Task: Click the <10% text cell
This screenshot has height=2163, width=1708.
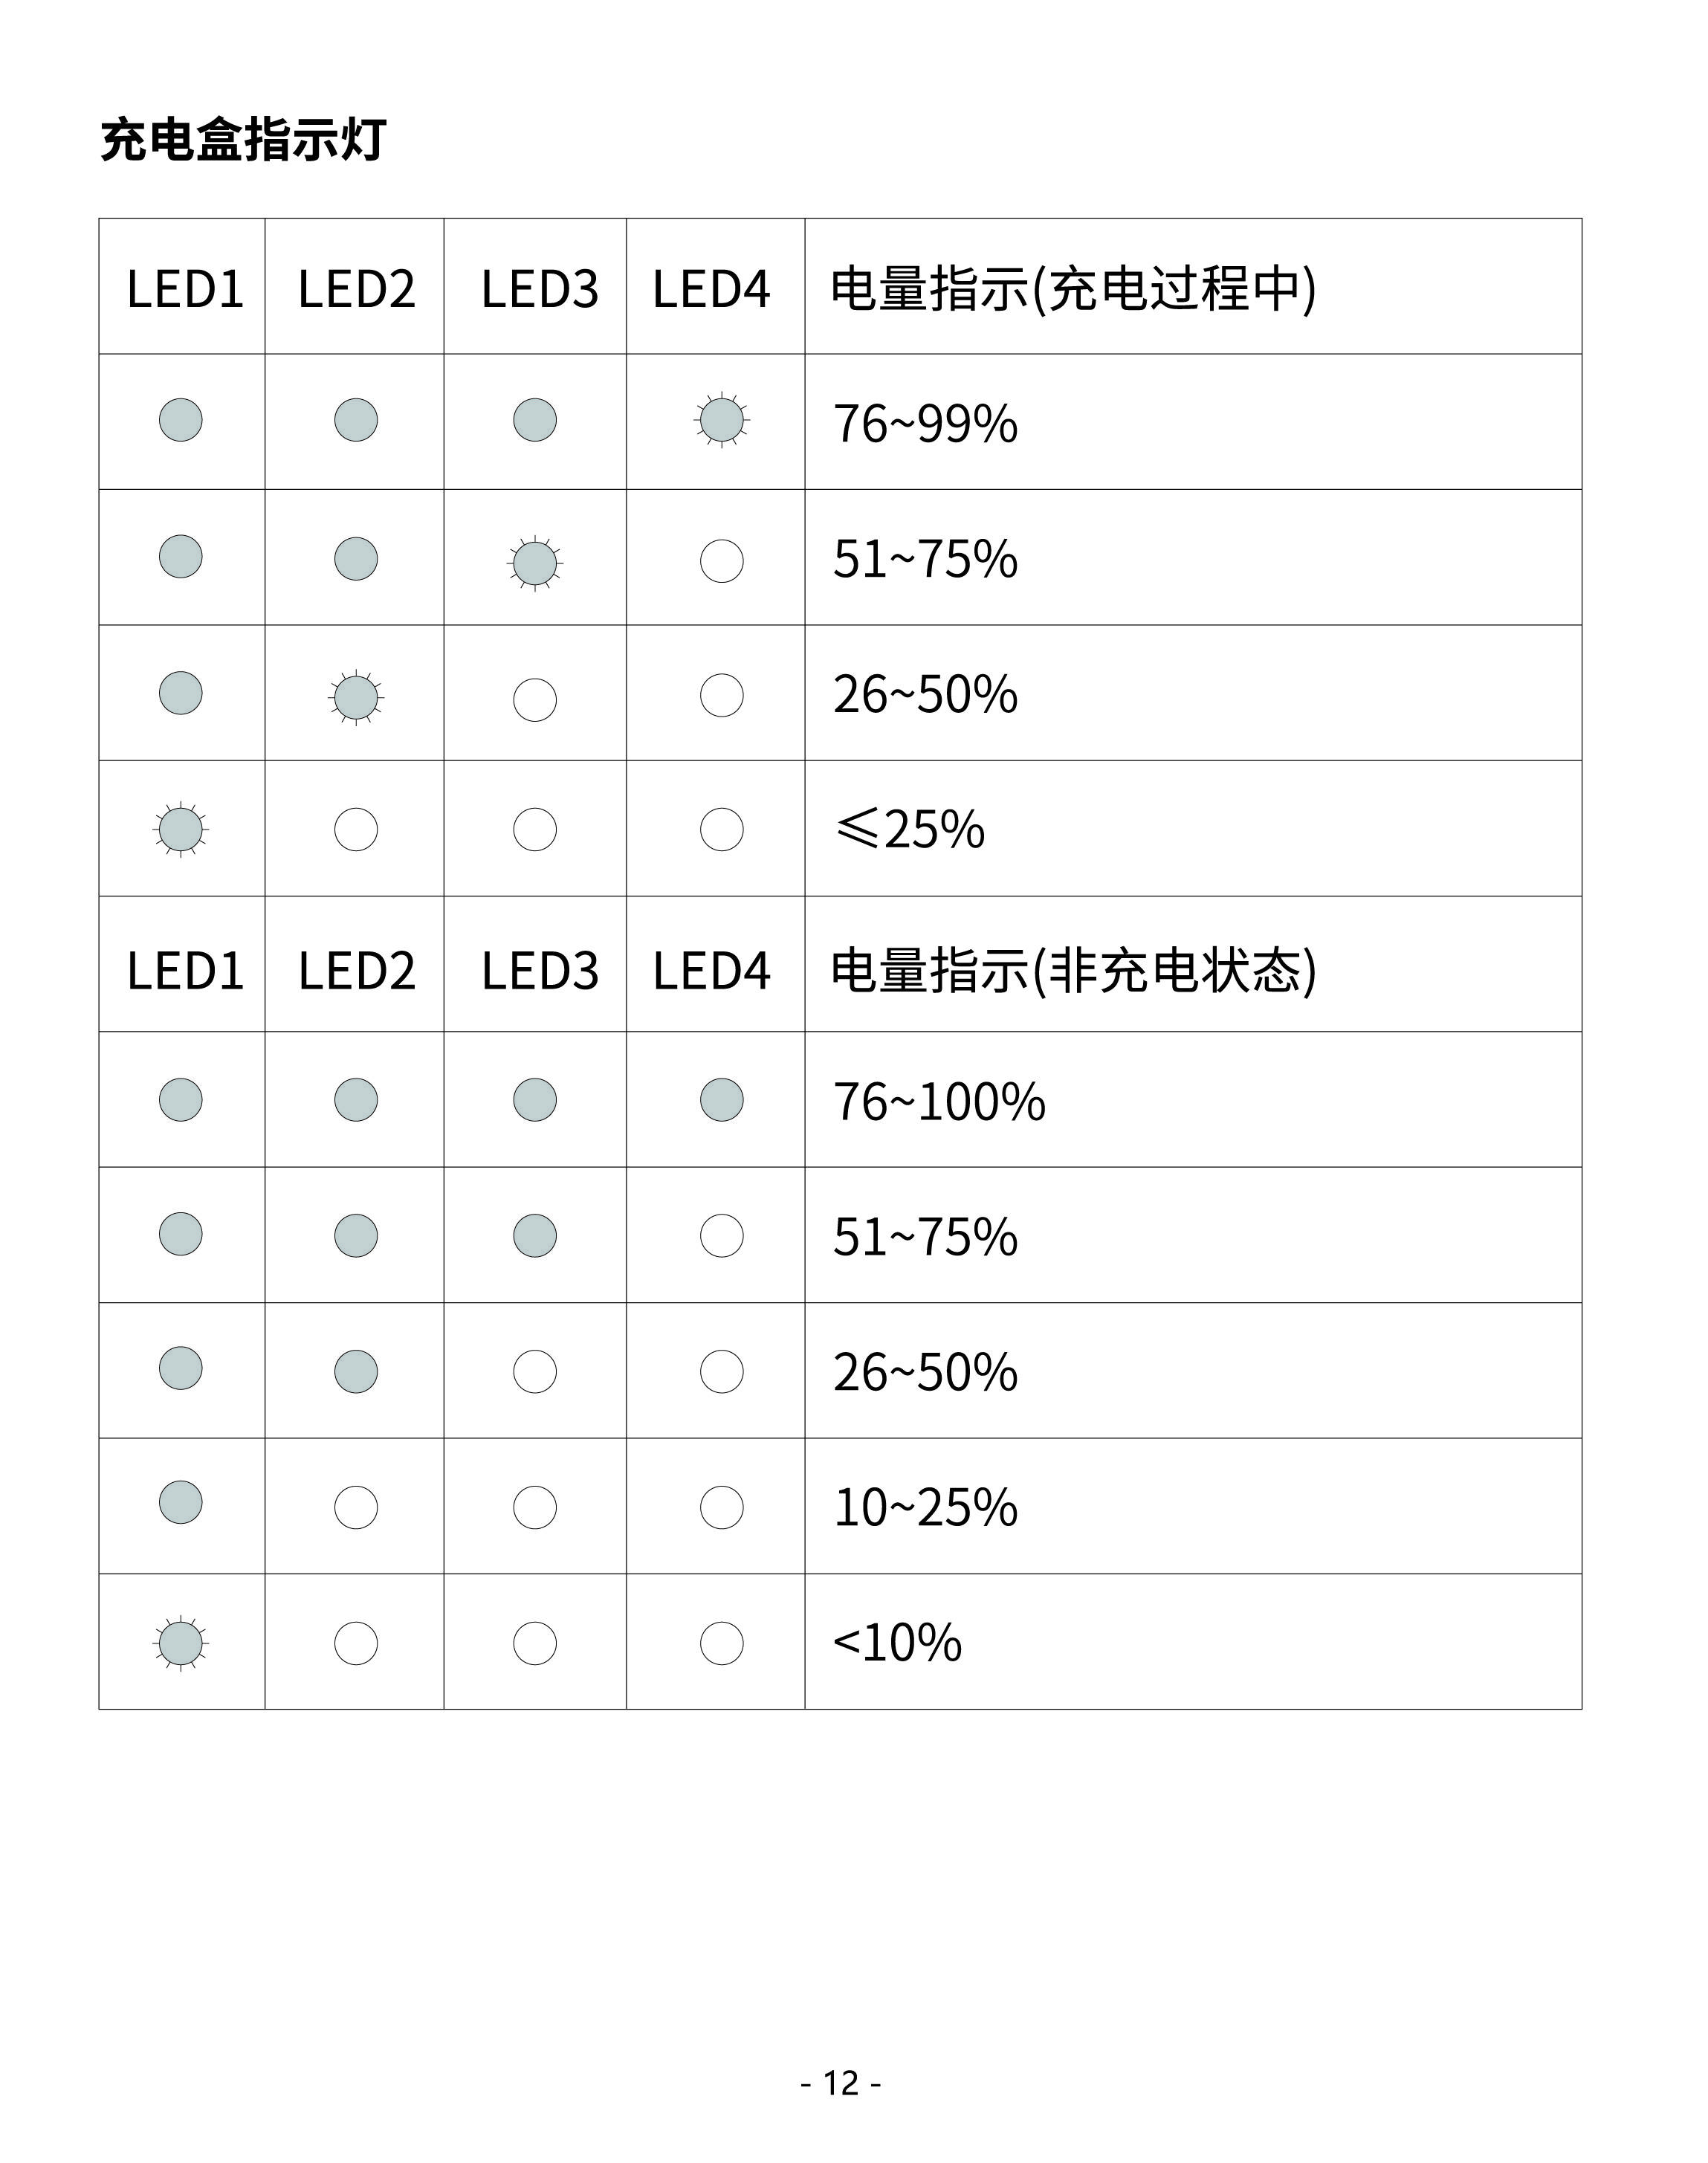Action: click(1193, 1642)
